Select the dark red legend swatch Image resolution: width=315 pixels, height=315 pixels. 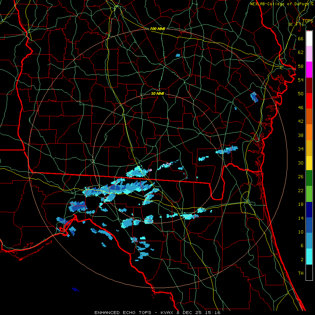[x=309, y=85]
